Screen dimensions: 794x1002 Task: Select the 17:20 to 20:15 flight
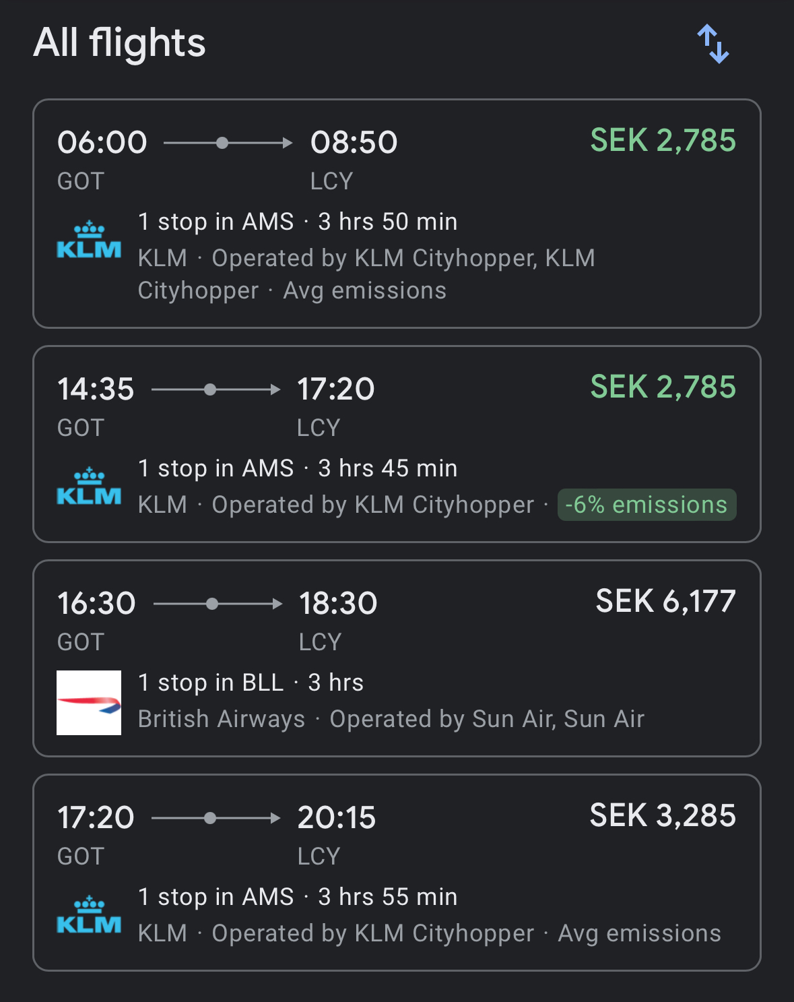coord(397,872)
